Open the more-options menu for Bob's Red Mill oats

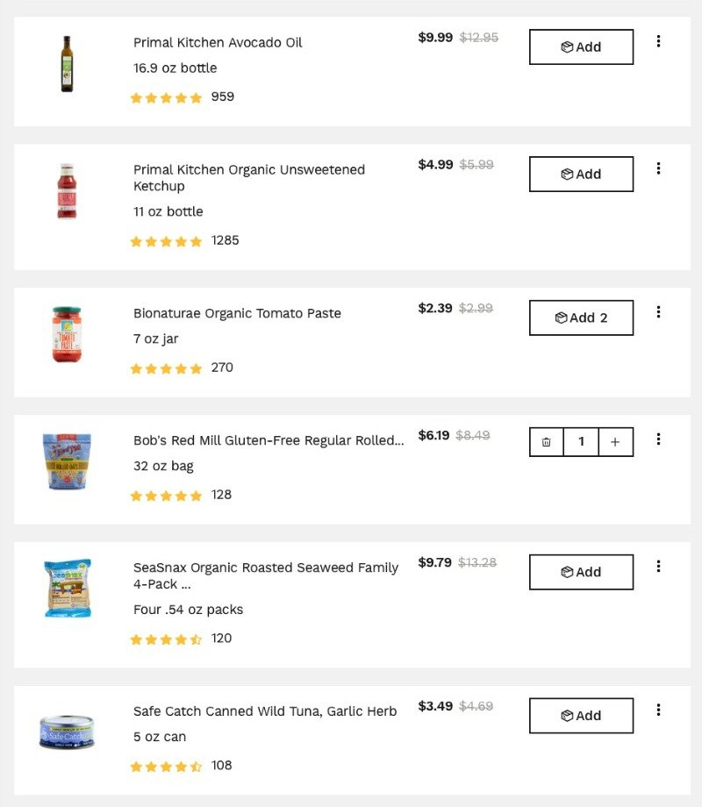[x=658, y=439]
